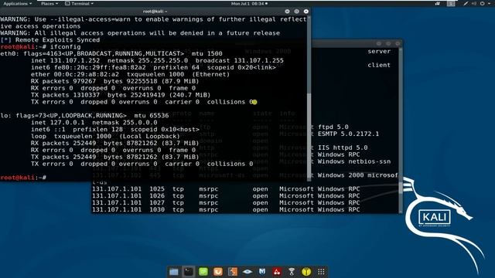Click the leftmost top-bar tray icon

point(438,3)
